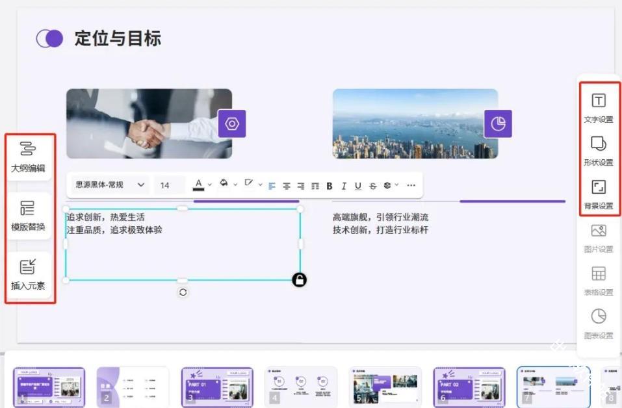Click the rotate handle below the text box
The height and width of the screenshot is (408, 622).
pyautogui.click(x=183, y=292)
